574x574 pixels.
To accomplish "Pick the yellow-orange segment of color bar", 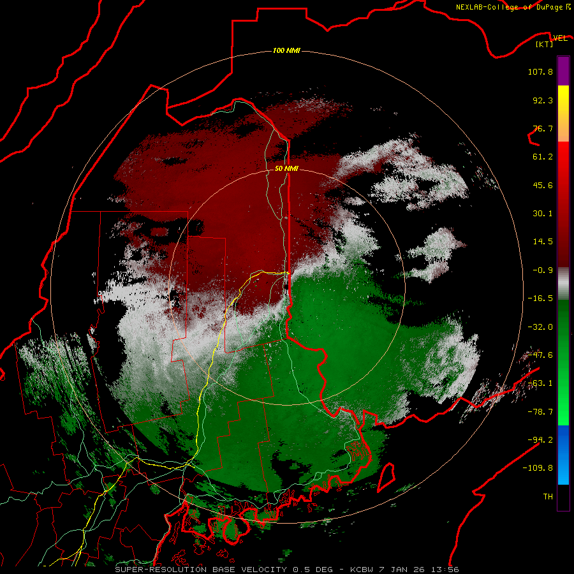I will [563, 114].
